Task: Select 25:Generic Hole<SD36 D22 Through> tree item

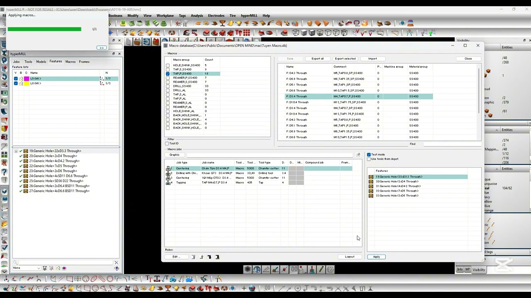Action: tap(56, 181)
